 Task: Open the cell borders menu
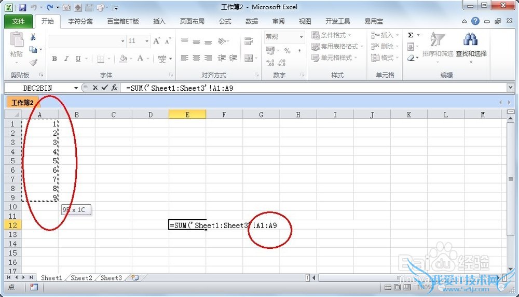101,59
